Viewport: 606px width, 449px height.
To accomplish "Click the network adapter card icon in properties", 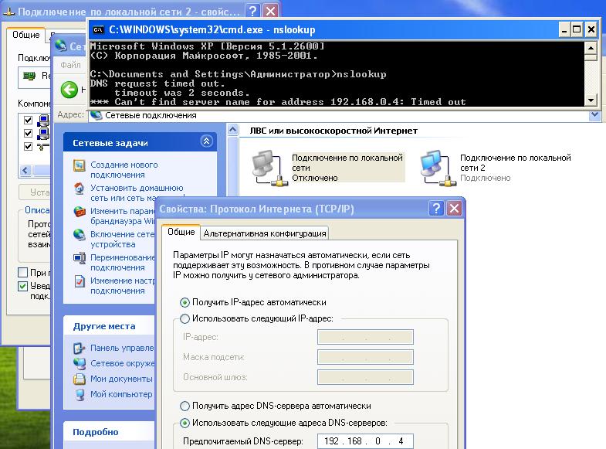I will point(29,76).
